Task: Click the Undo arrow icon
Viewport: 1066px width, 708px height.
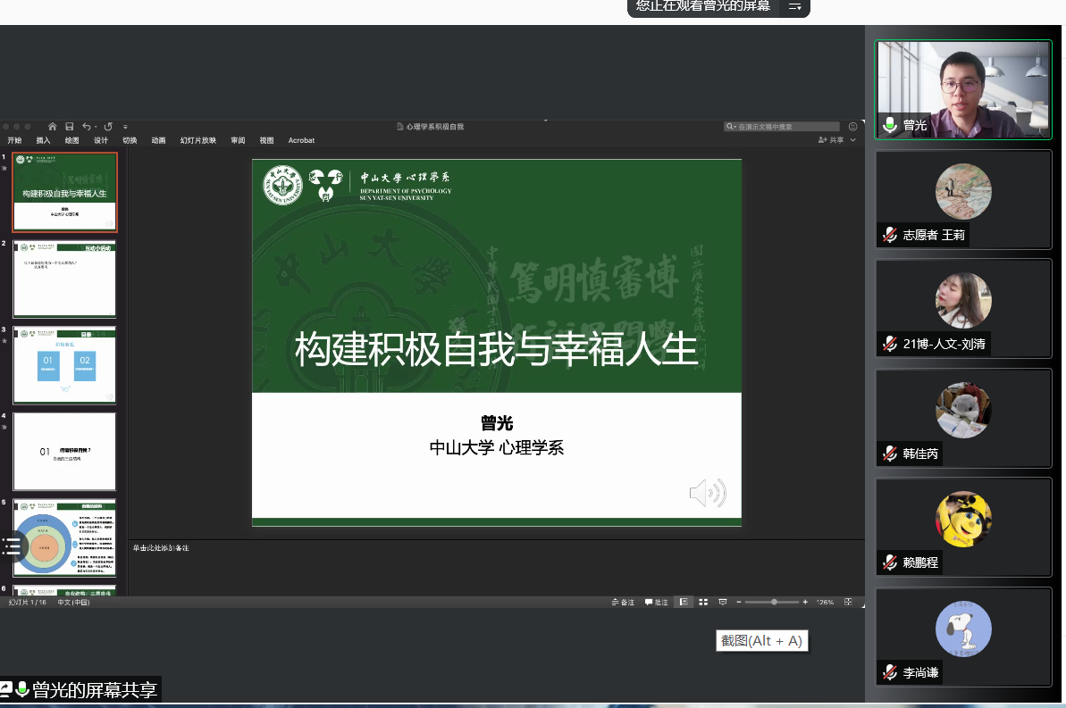Action: point(87,127)
